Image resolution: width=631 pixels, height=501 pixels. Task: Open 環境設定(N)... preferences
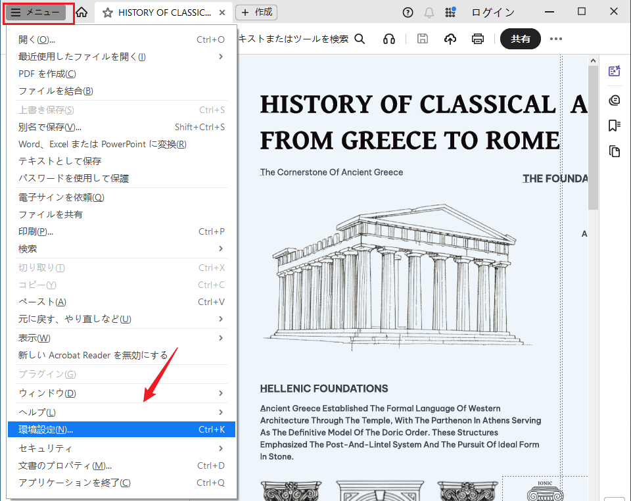[121, 429]
